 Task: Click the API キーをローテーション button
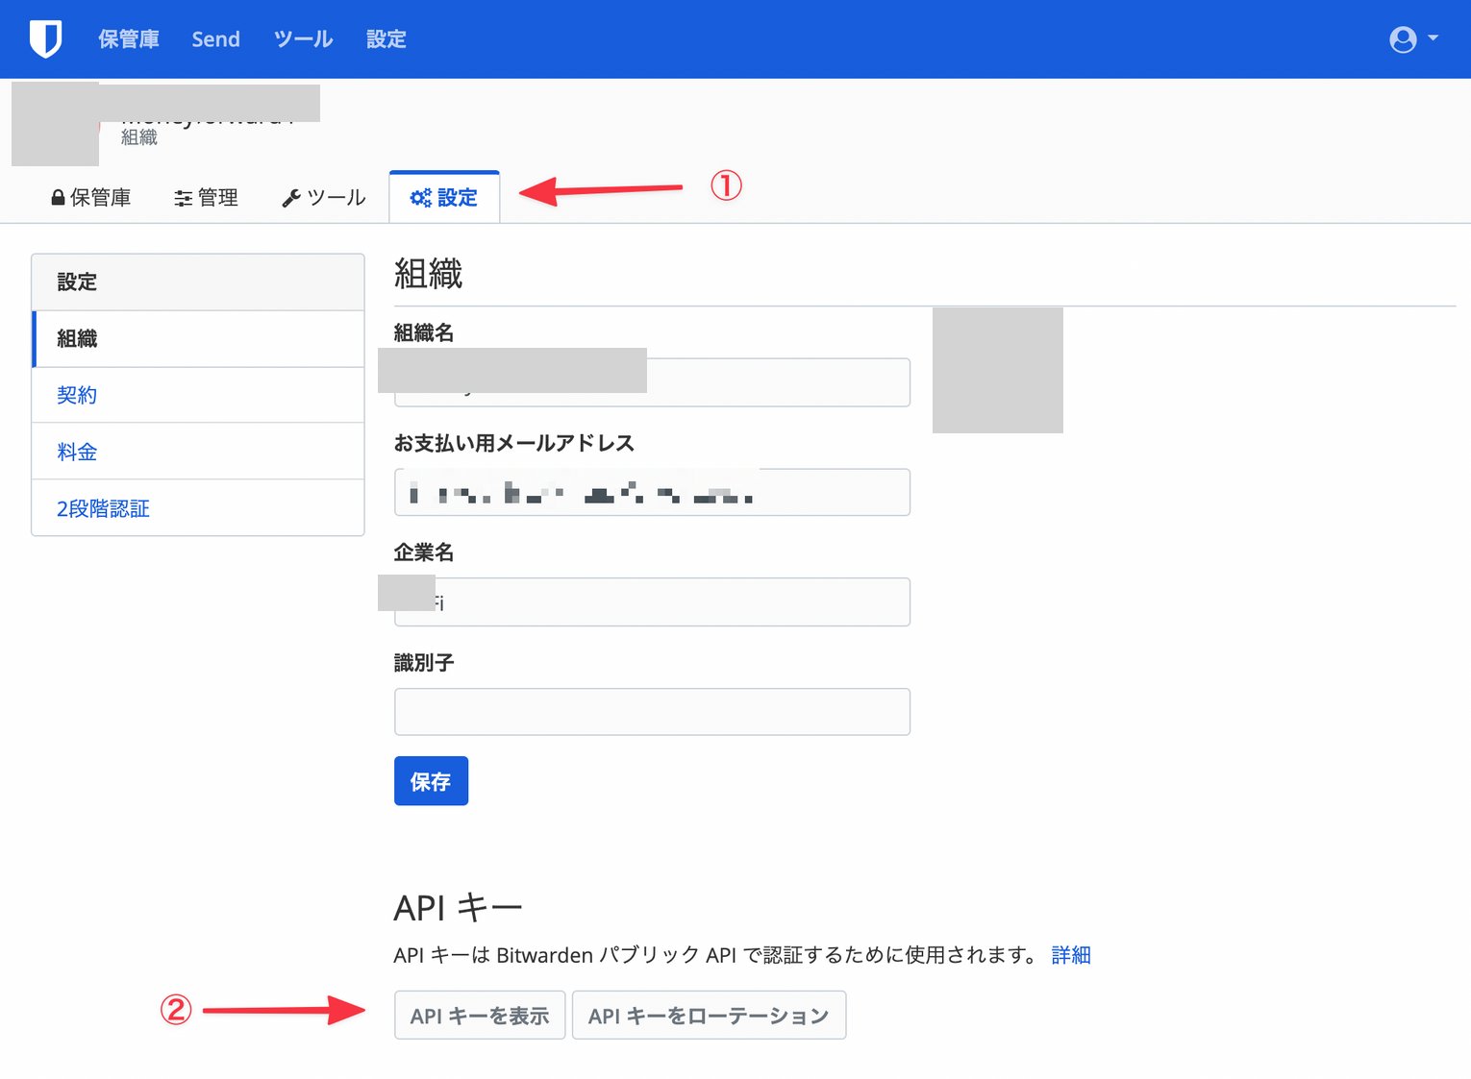click(709, 1016)
